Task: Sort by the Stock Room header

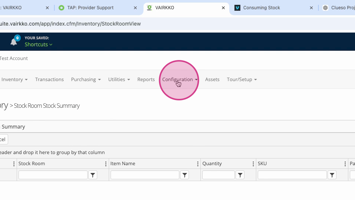Action: point(32,163)
